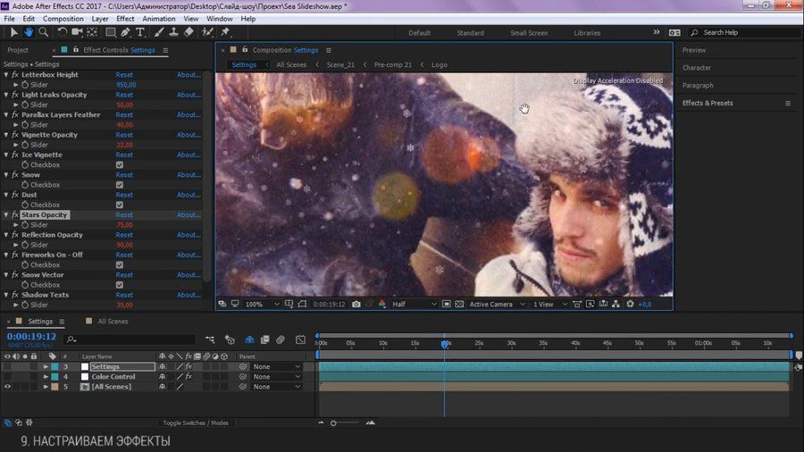Select the Zoom magnifier tool

coord(44,33)
